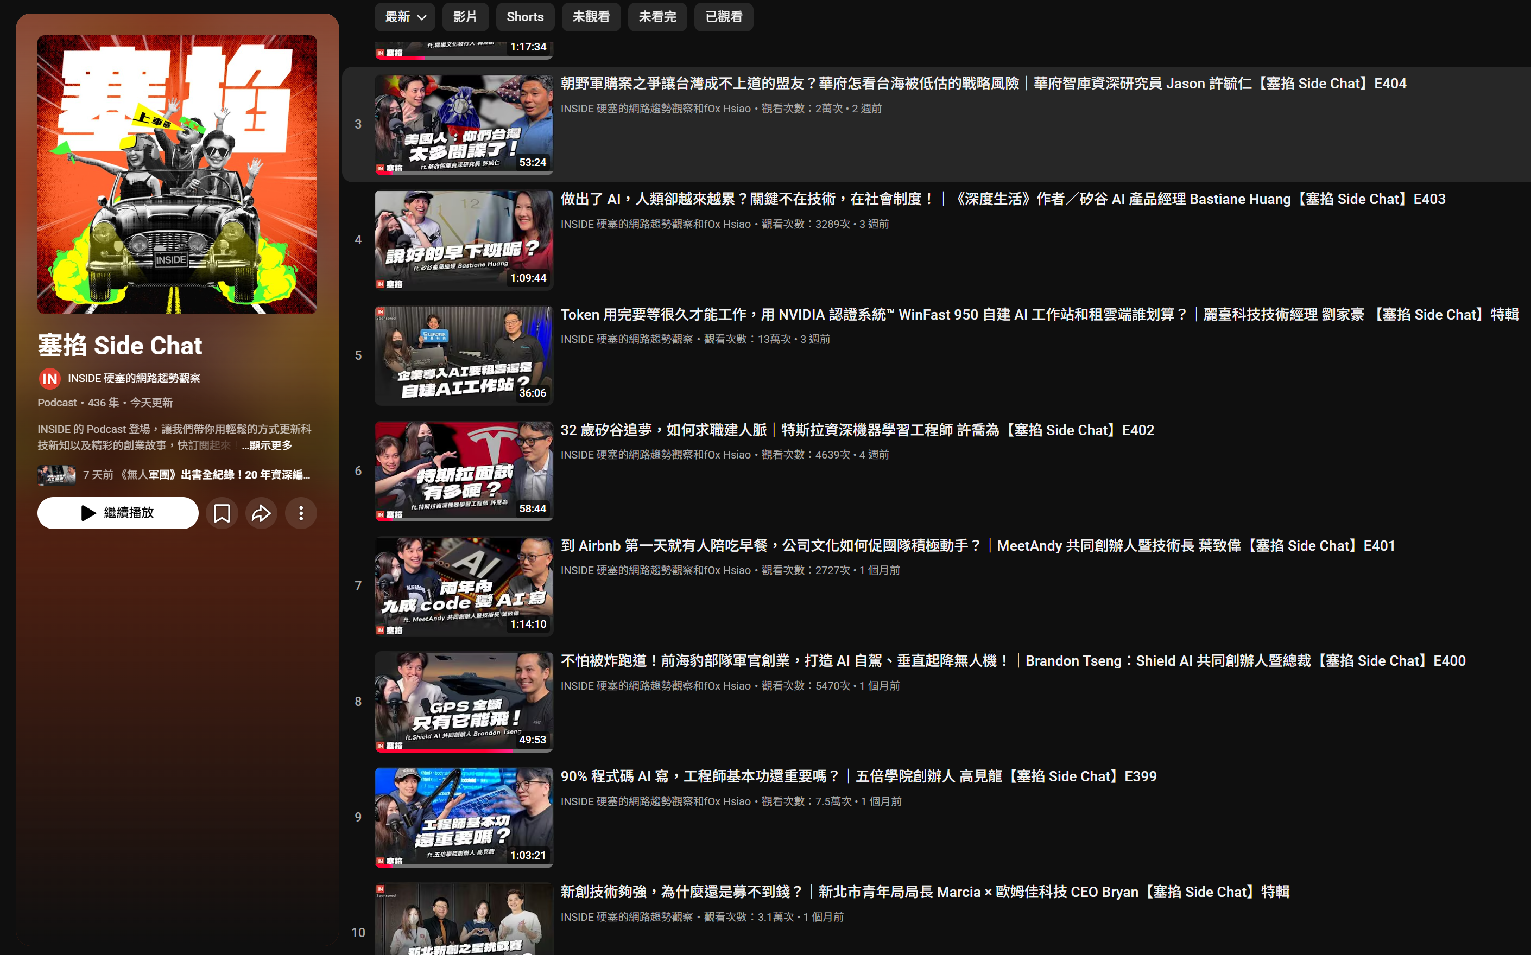This screenshot has width=1531, height=955.
Task: Click the 塞掐 Side Chat podcast cover art
Action: pyautogui.click(x=177, y=174)
